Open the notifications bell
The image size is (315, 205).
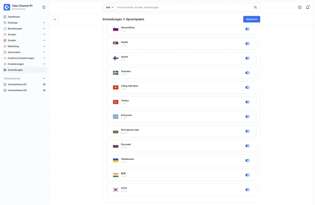308,7
